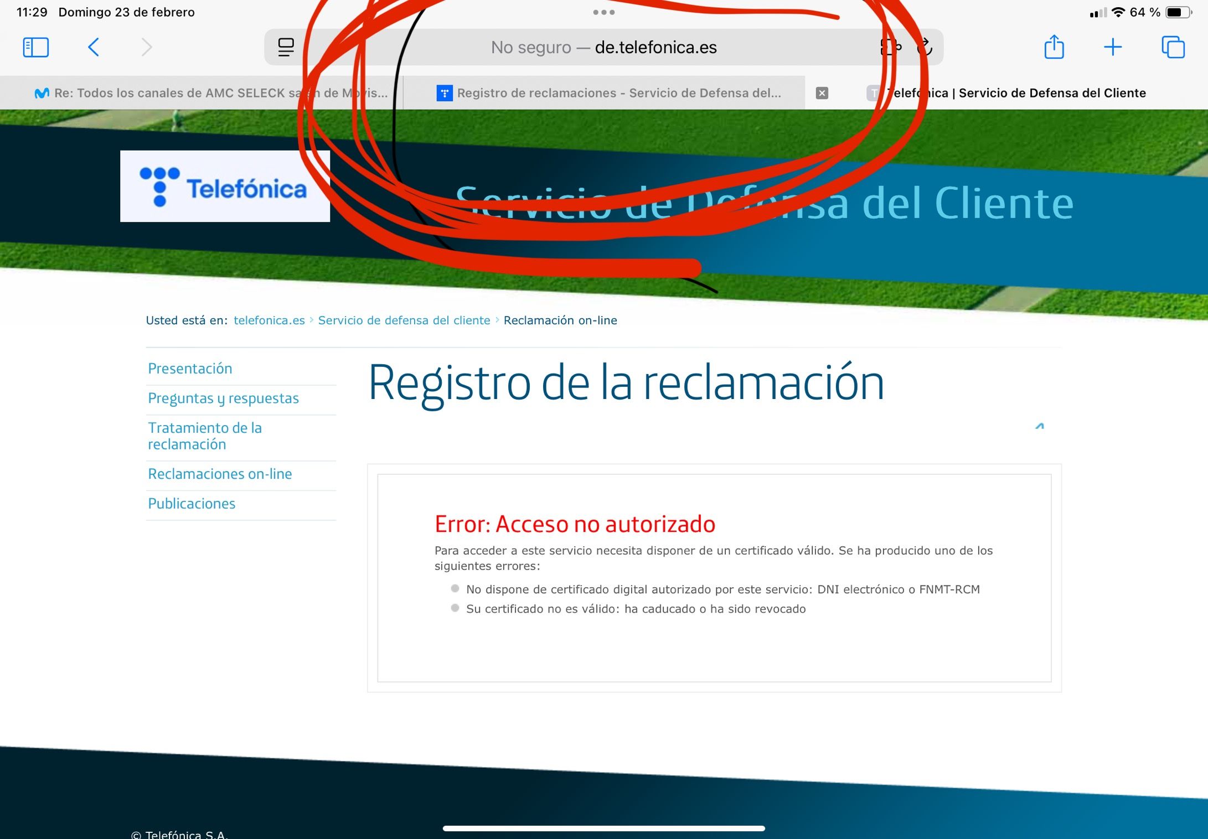Viewport: 1208px width, 839px height.
Task: Go back to previous page
Action: (94, 48)
